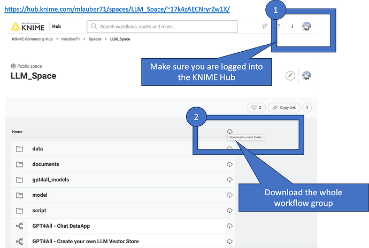The image size is (369, 248).
Task: Open the shopping cart icon in header
Action: click(x=265, y=26)
